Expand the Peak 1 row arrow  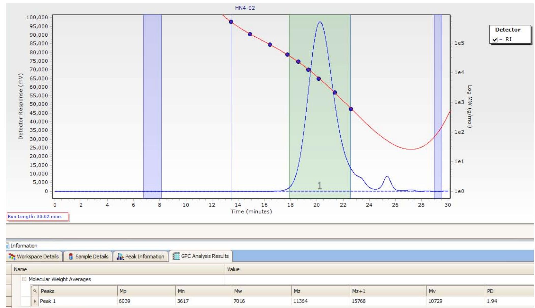[x=35, y=301]
